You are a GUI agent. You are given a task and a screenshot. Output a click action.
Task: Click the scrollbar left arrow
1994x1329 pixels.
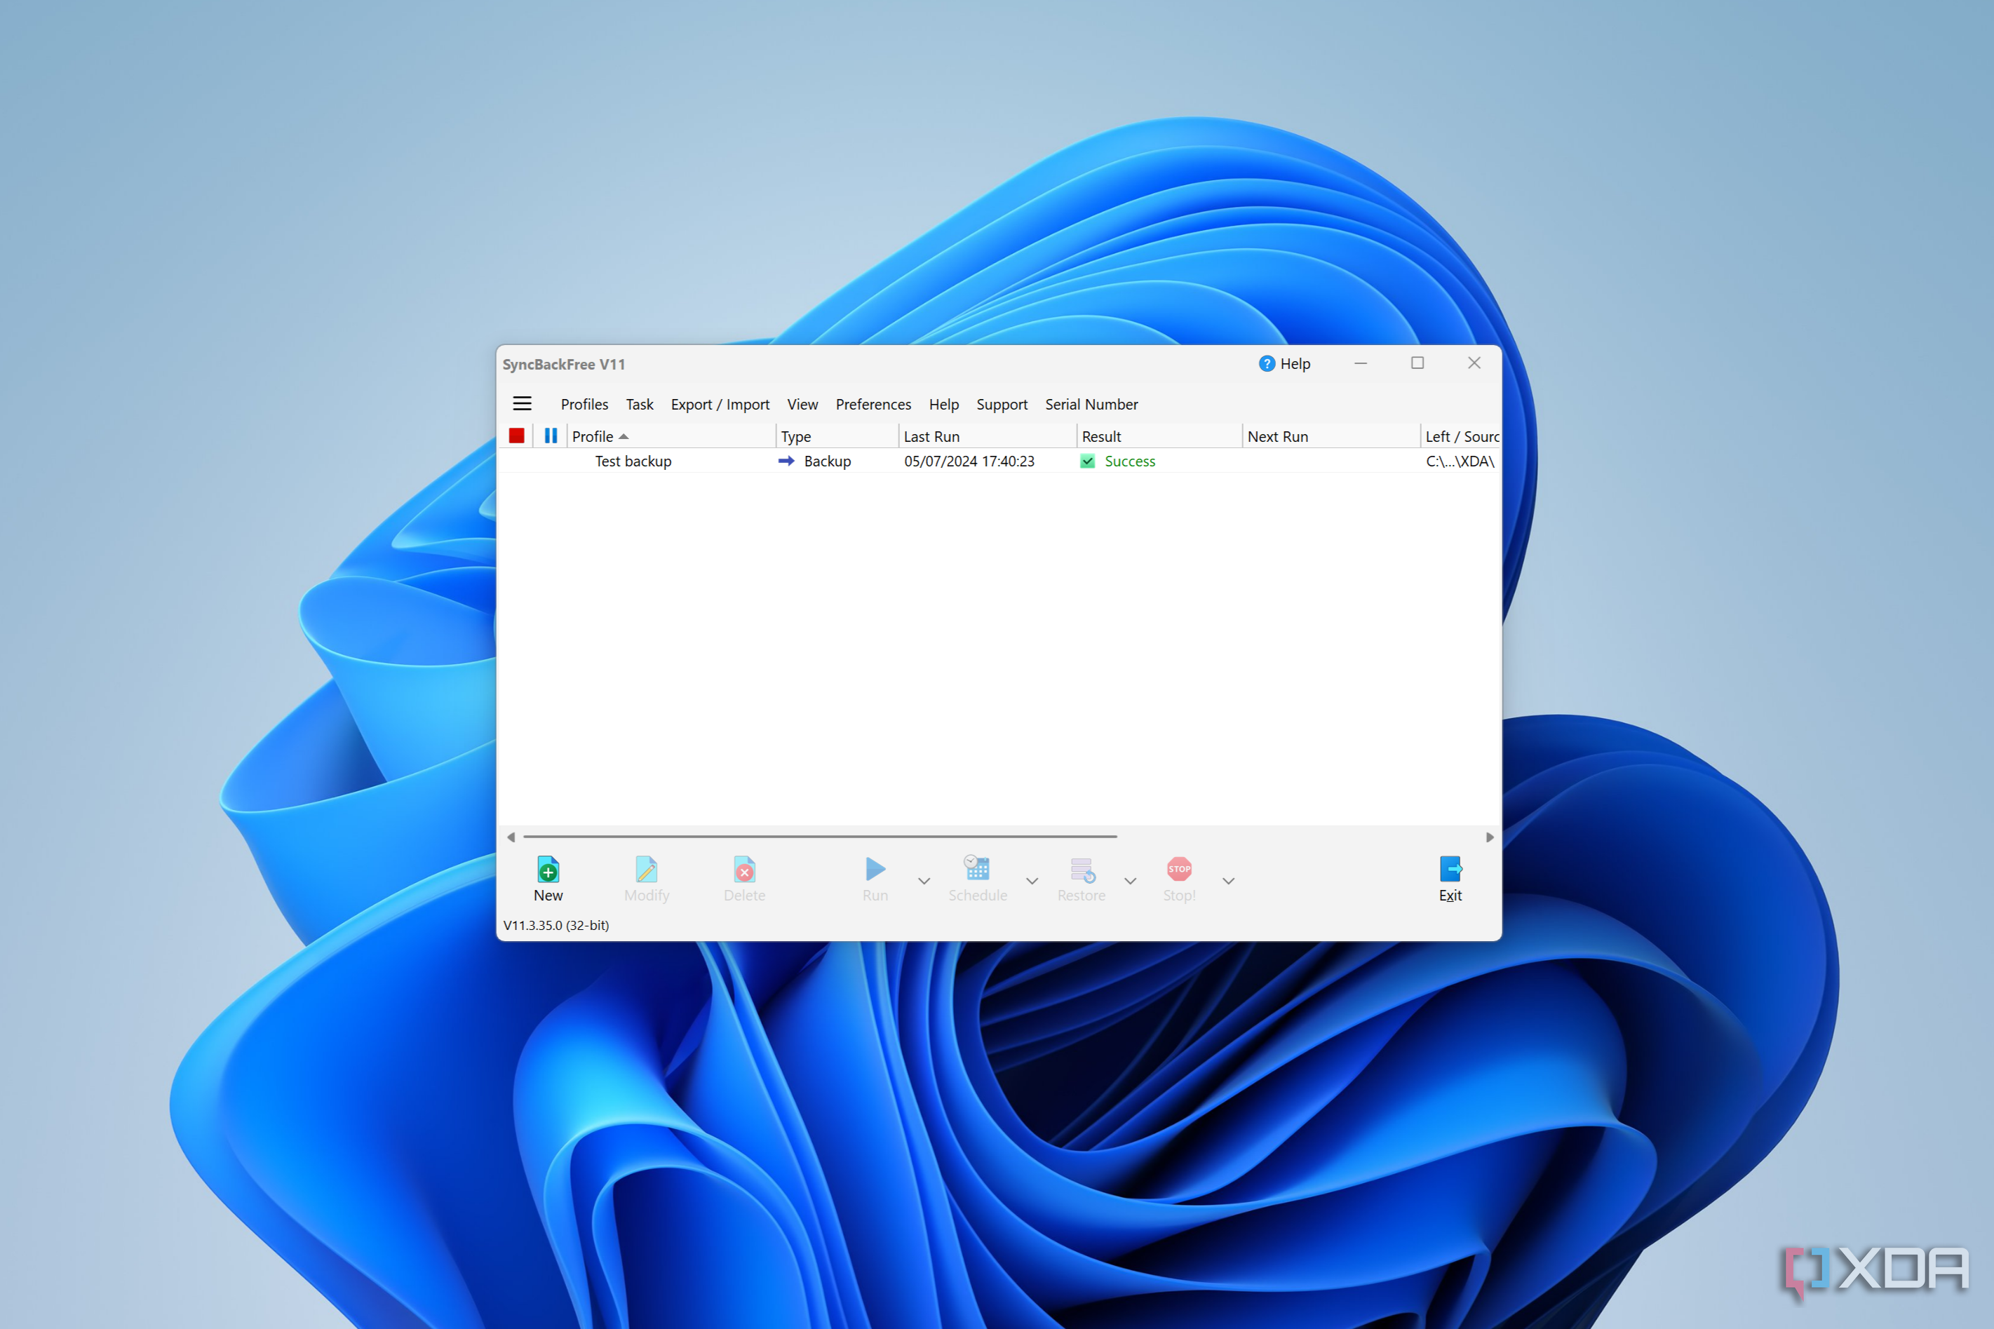coord(511,837)
